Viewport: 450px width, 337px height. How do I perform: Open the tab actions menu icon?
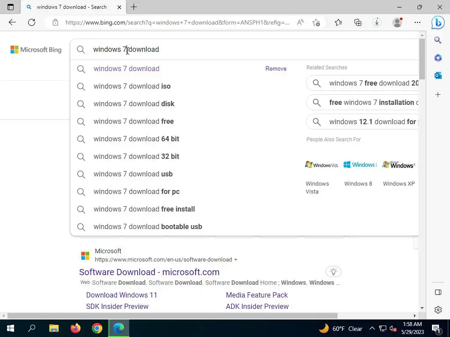11,7
